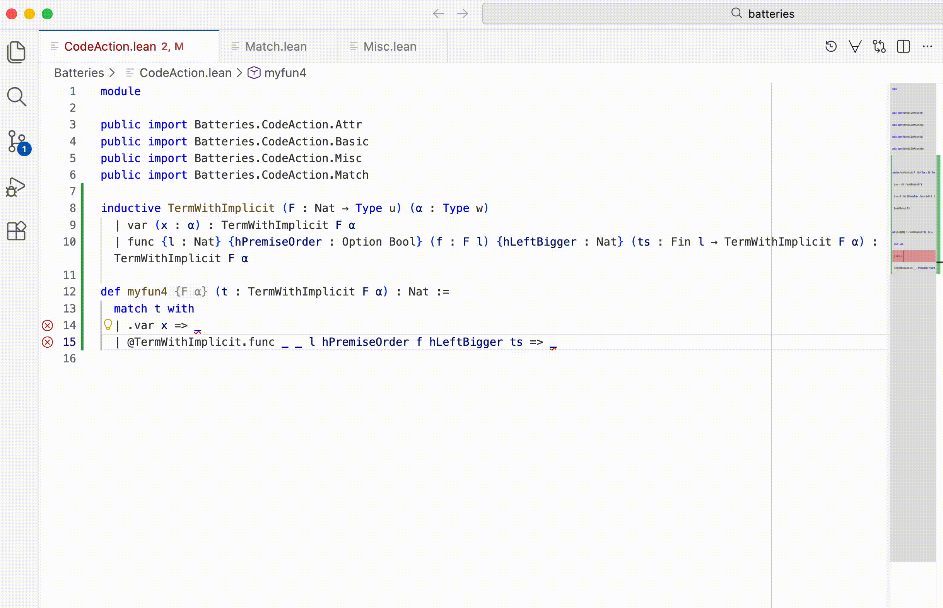The image size is (943, 608).
Task: Open the Explorer view in activity bar
Action: point(17,52)
